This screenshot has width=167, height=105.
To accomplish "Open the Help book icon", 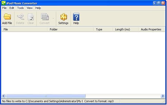I will (76, 17).
